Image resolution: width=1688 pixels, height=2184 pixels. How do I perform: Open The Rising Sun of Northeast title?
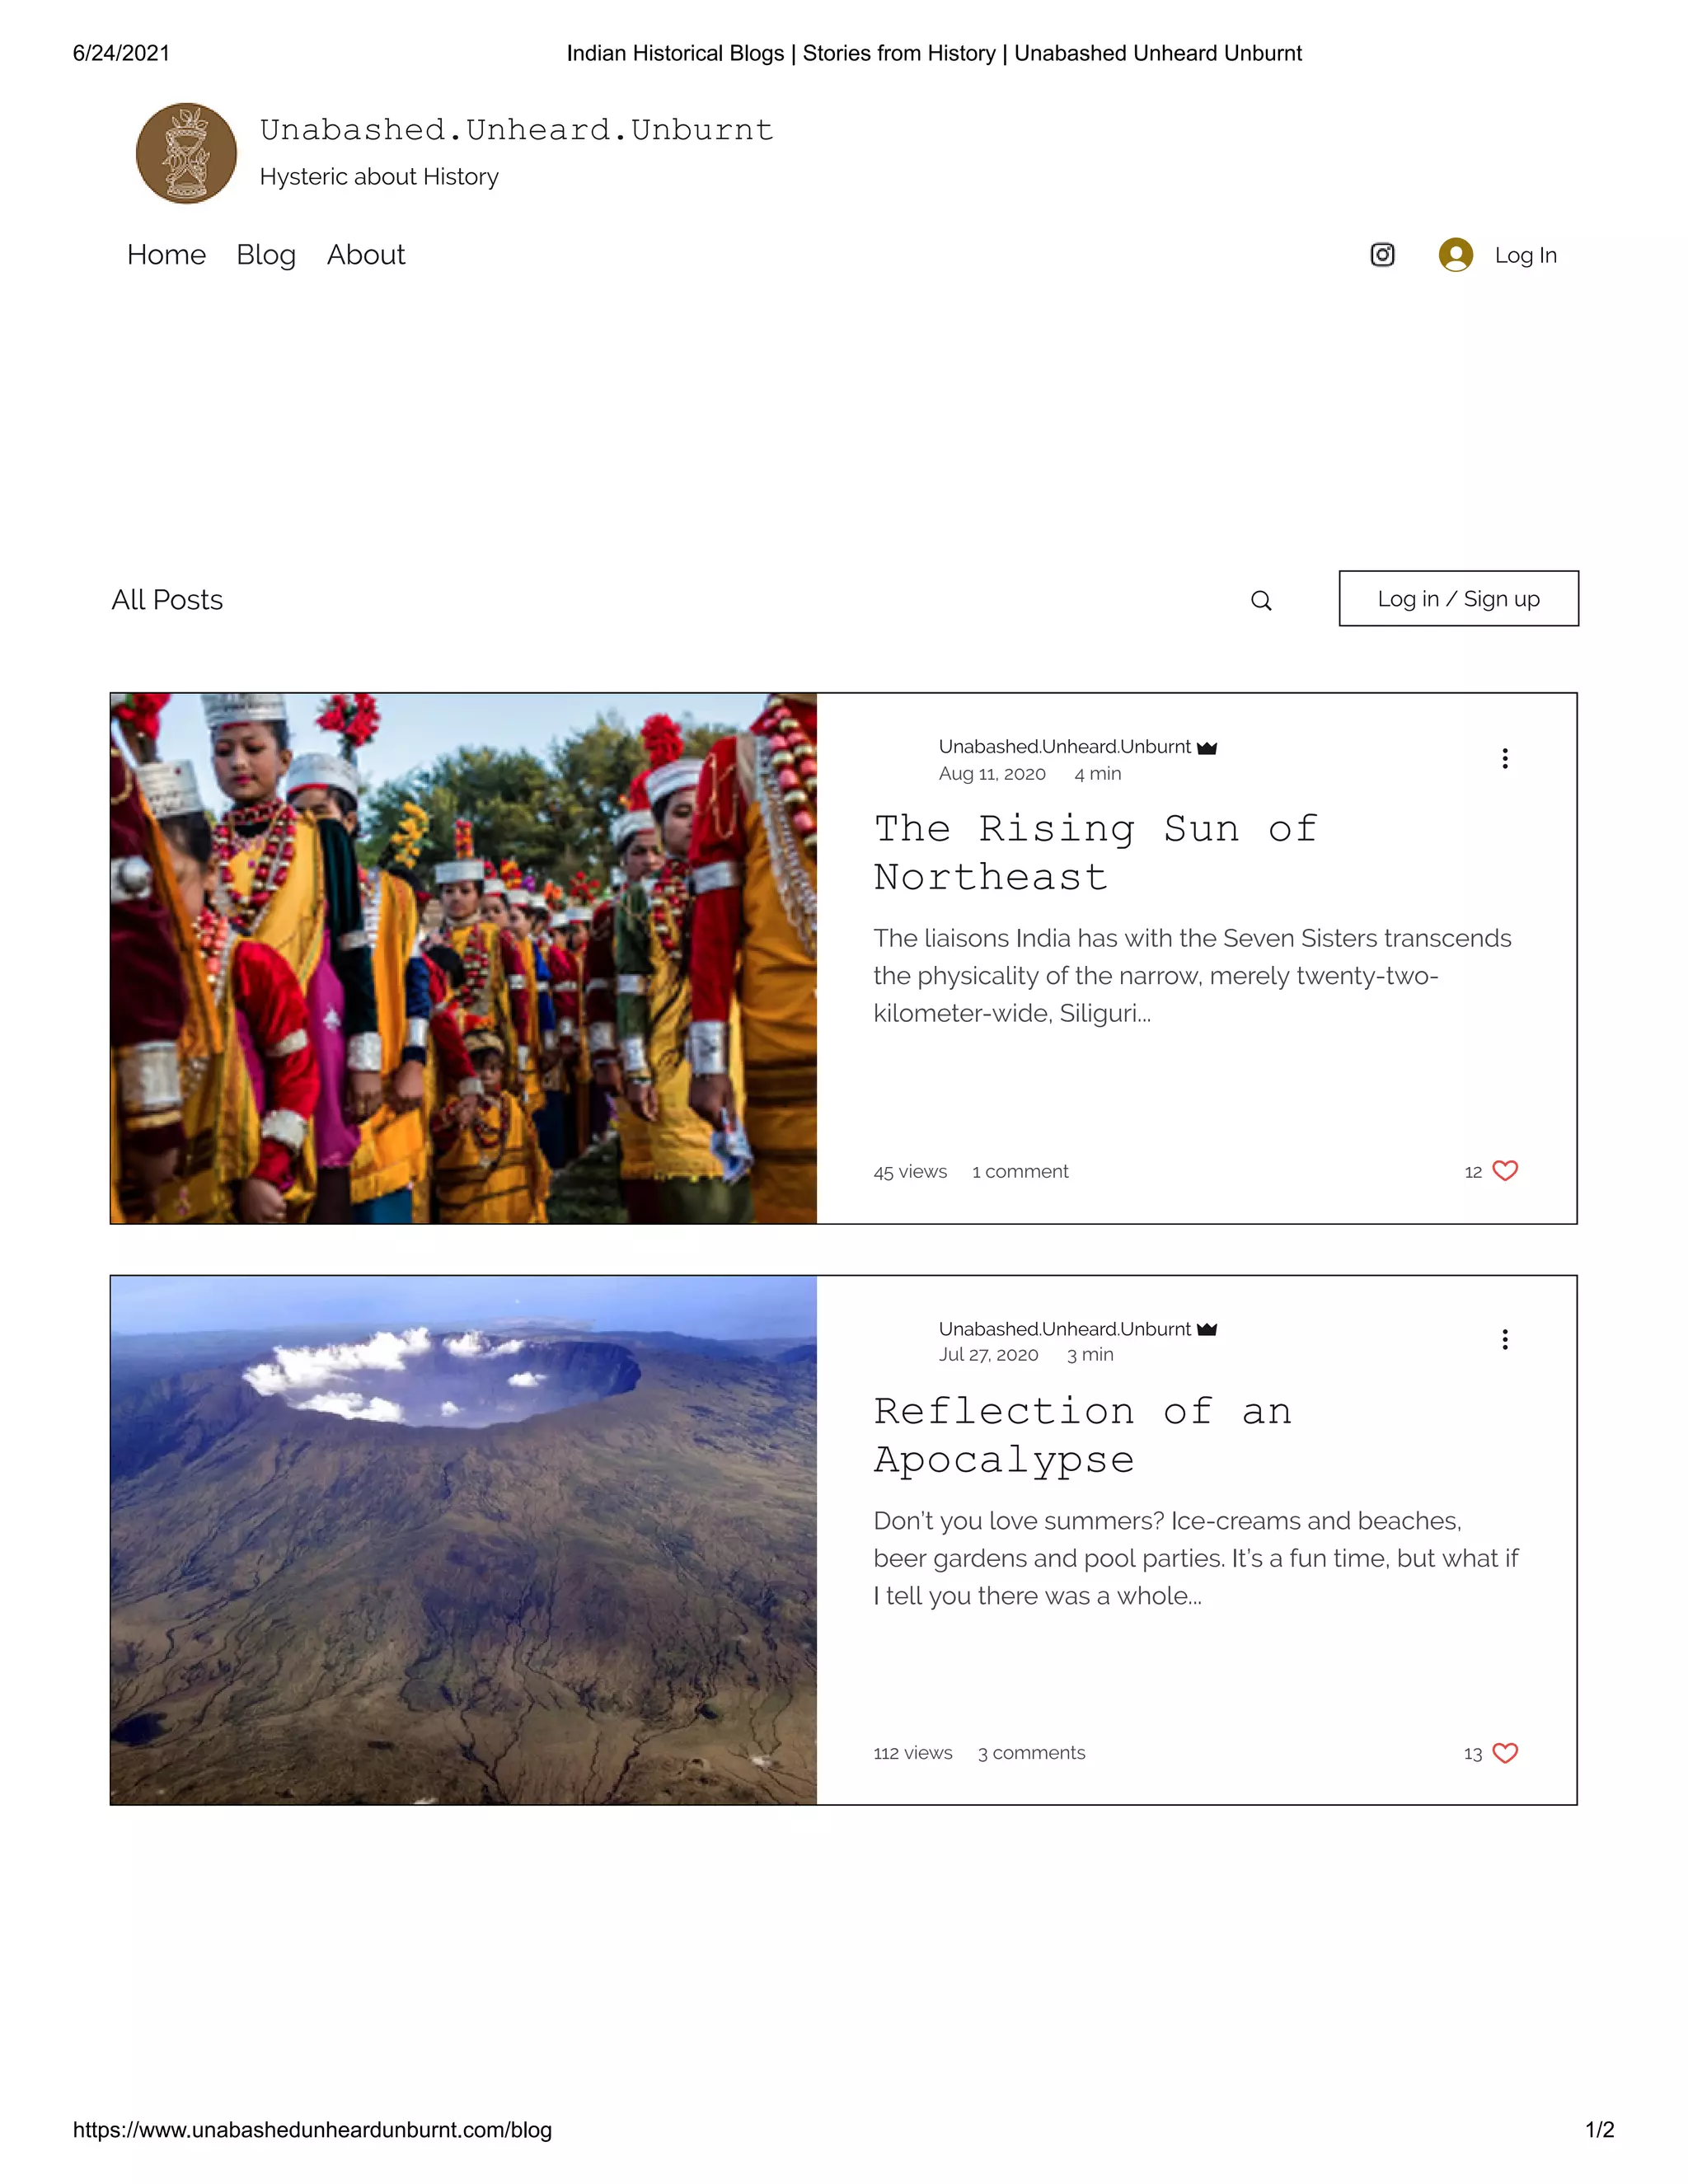pyautogui.click(x=1095, y=853)
